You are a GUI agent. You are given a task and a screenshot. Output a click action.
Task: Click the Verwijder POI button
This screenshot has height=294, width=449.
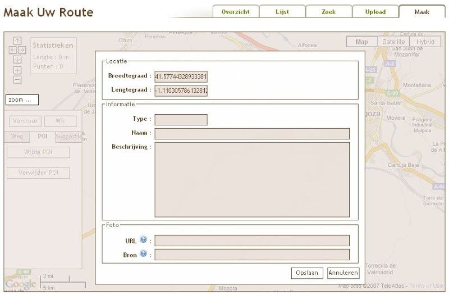coord(38,173)
